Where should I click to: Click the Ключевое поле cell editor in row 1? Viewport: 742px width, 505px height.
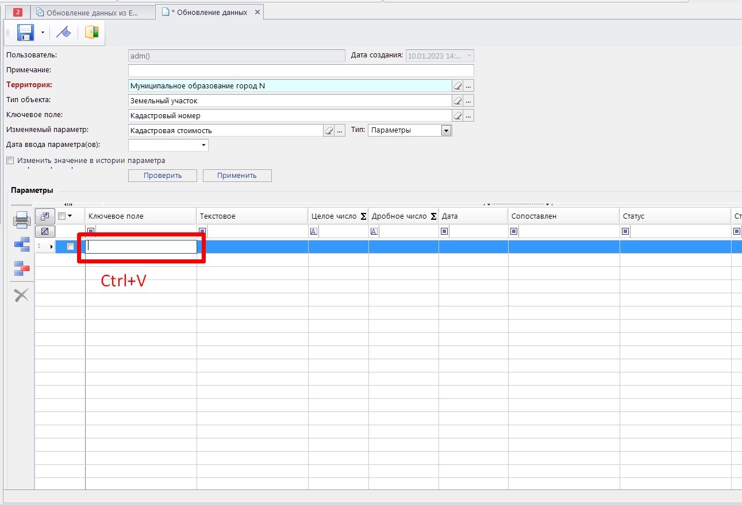(x=141, y=246)
